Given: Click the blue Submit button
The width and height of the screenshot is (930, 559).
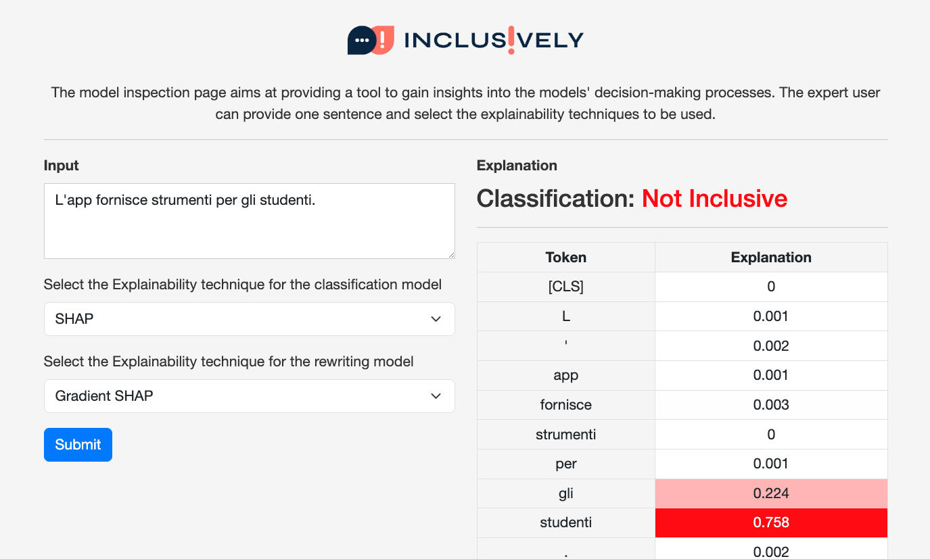Looking at the screenshot, I should pos(78,445).
